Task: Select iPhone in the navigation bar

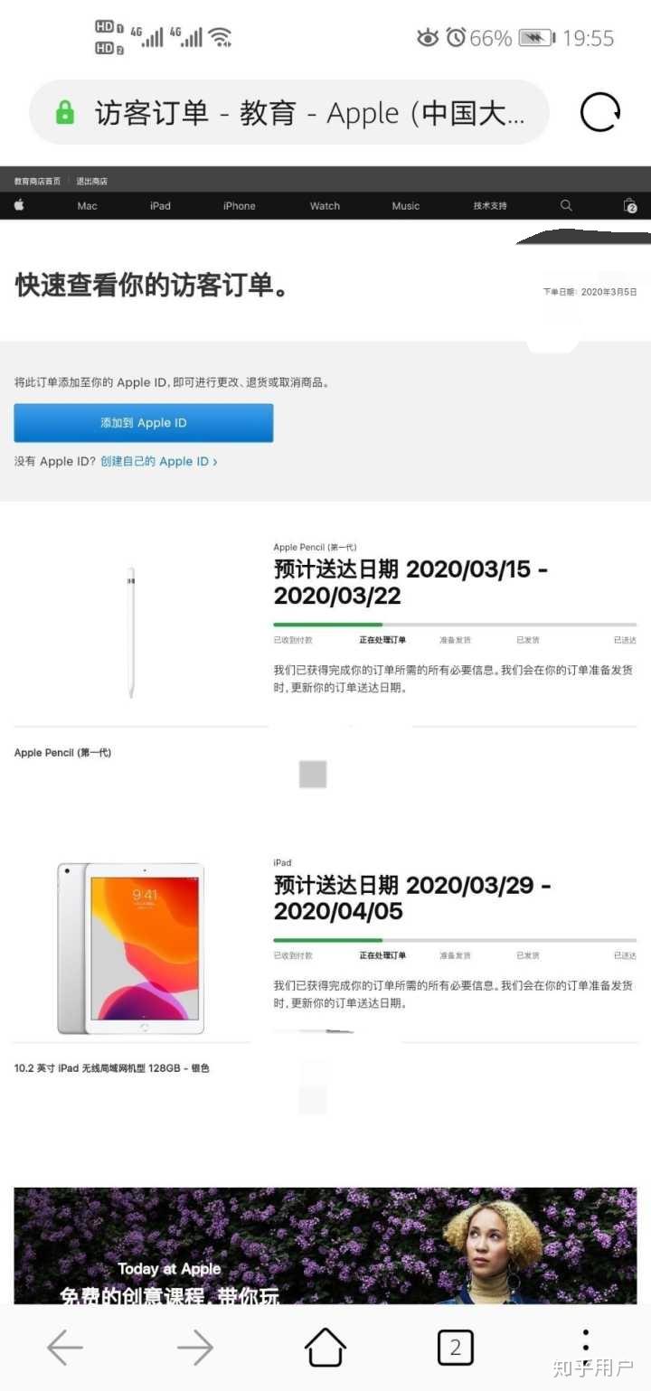Action: [240, 206]
